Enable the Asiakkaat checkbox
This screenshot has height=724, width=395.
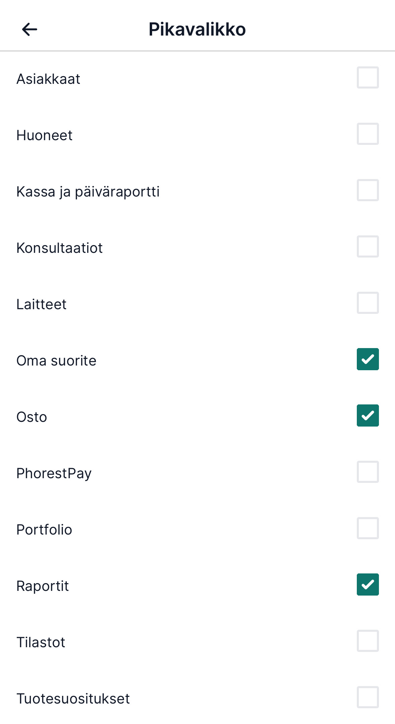pos(368,77)
